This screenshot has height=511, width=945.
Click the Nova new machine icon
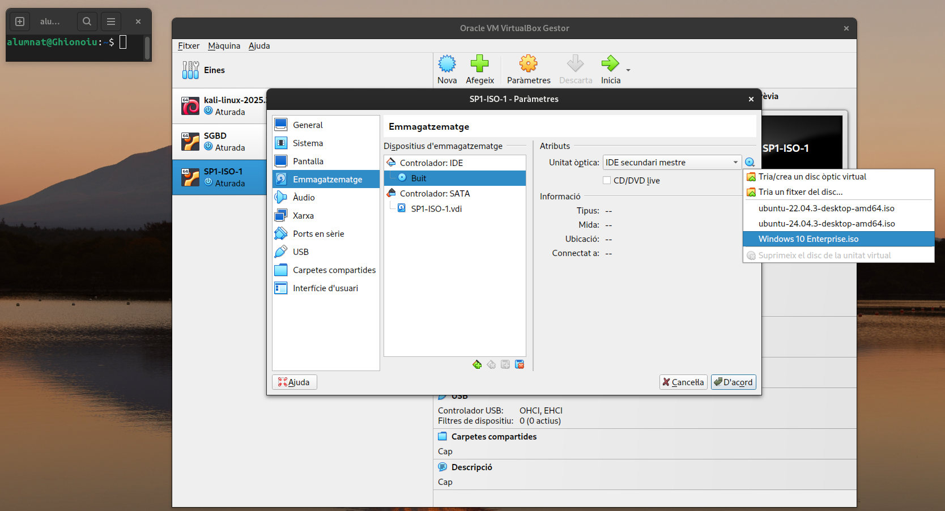point(446,64)
